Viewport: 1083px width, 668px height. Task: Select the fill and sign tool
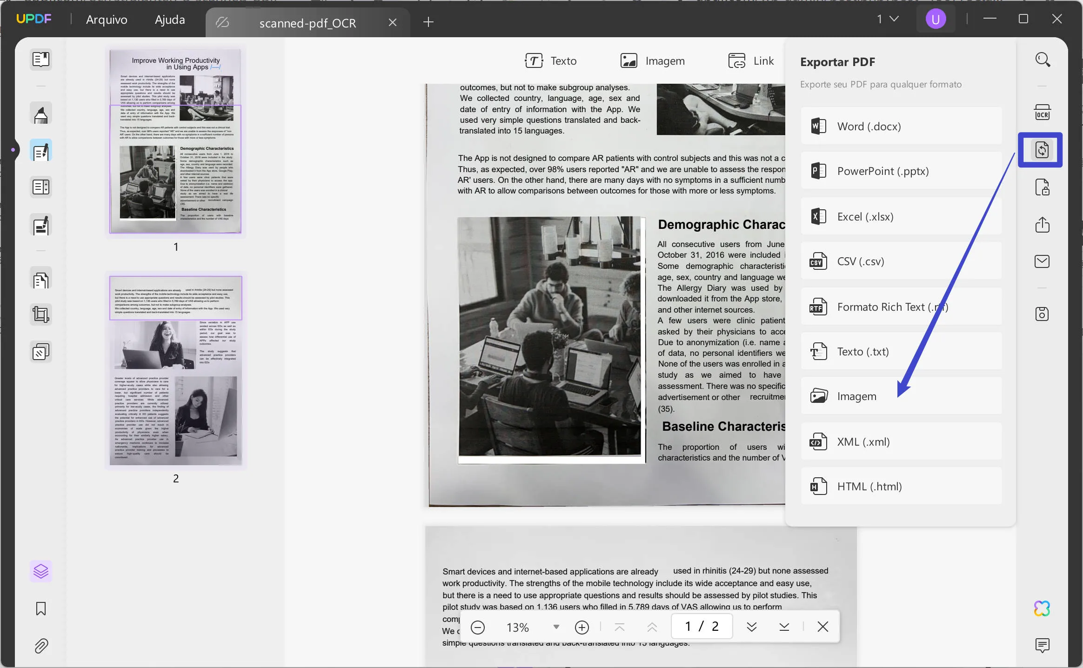tap(41, 226)
